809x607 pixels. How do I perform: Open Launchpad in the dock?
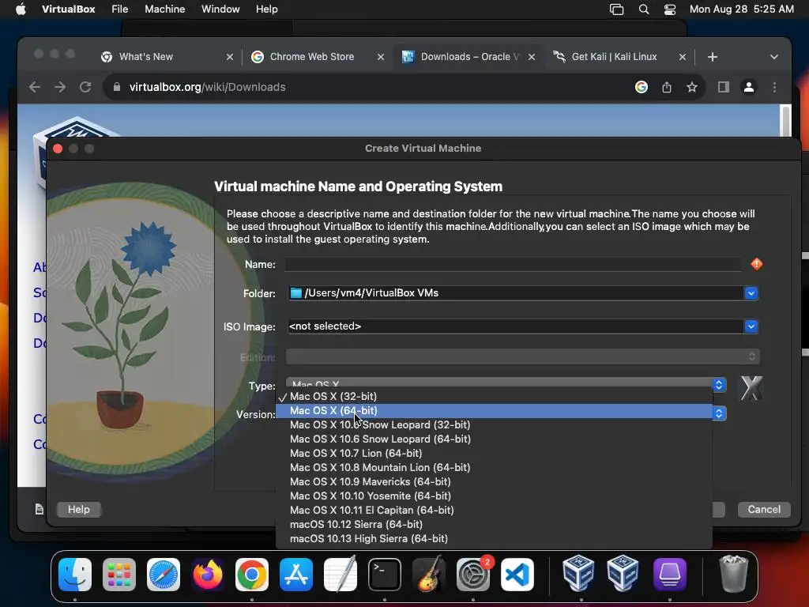[119, 575]
